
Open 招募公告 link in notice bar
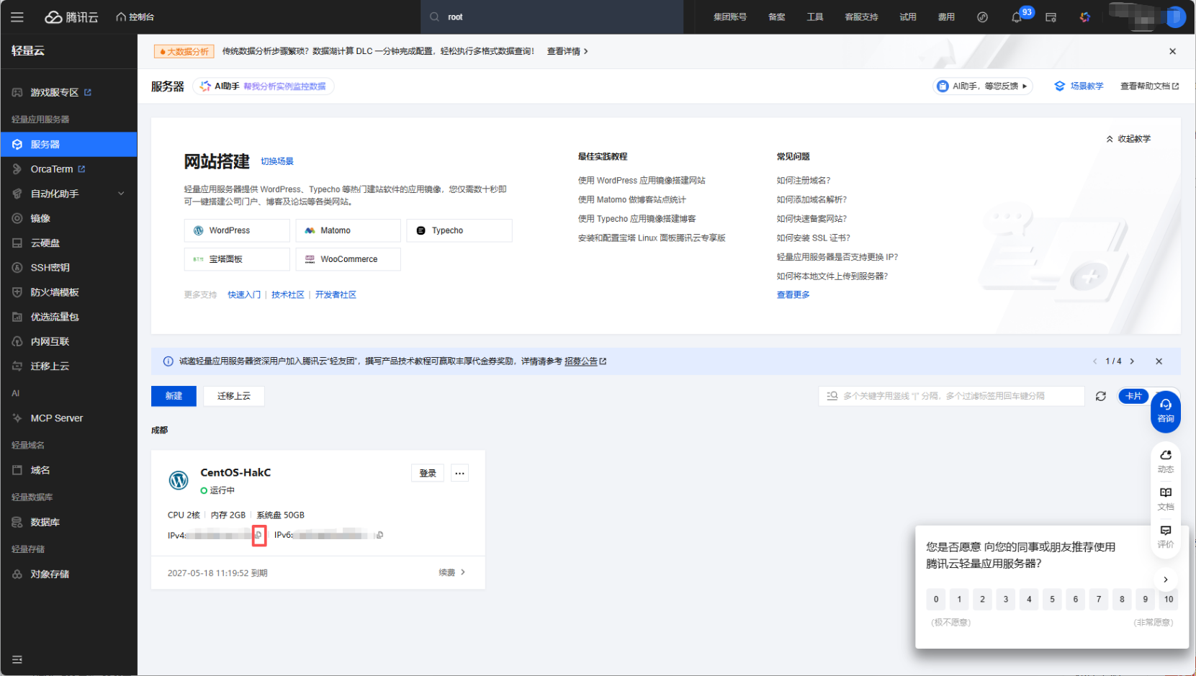click(585, 361)
